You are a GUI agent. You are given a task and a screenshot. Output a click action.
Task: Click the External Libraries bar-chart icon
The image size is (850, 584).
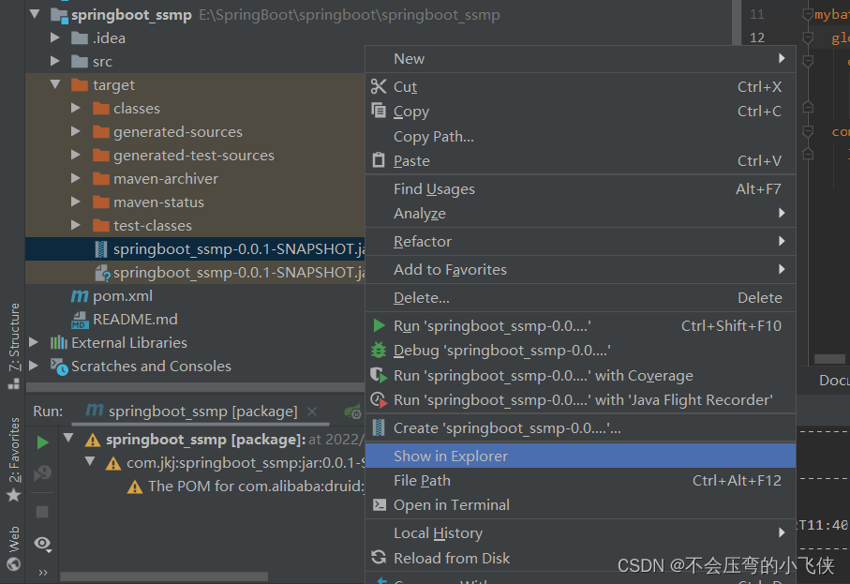click(59, 343)
